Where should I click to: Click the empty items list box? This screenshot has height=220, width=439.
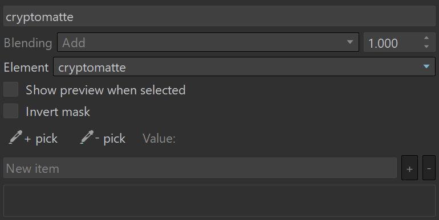pos(219,201)
